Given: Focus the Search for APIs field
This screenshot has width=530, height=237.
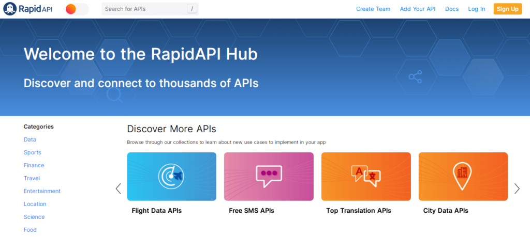Looking at the screenshot, I should [x=150, y=9].
